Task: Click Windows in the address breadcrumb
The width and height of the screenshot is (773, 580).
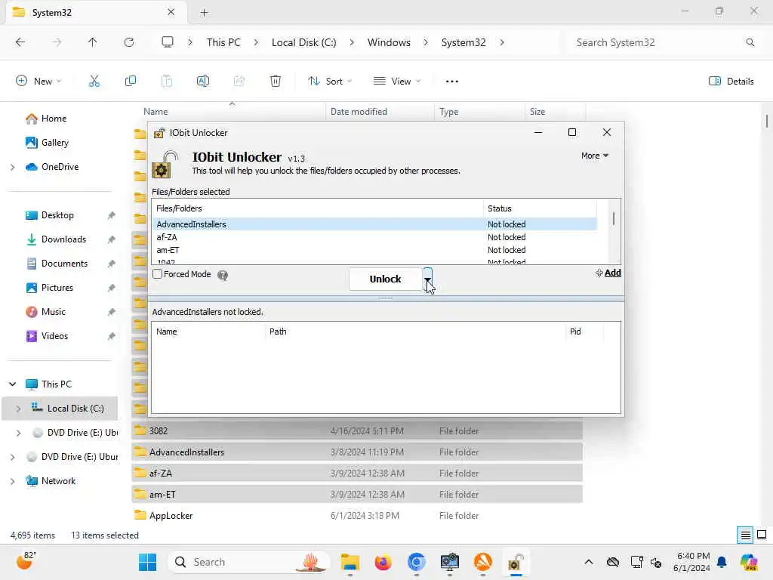Action: tap(389, 42)
